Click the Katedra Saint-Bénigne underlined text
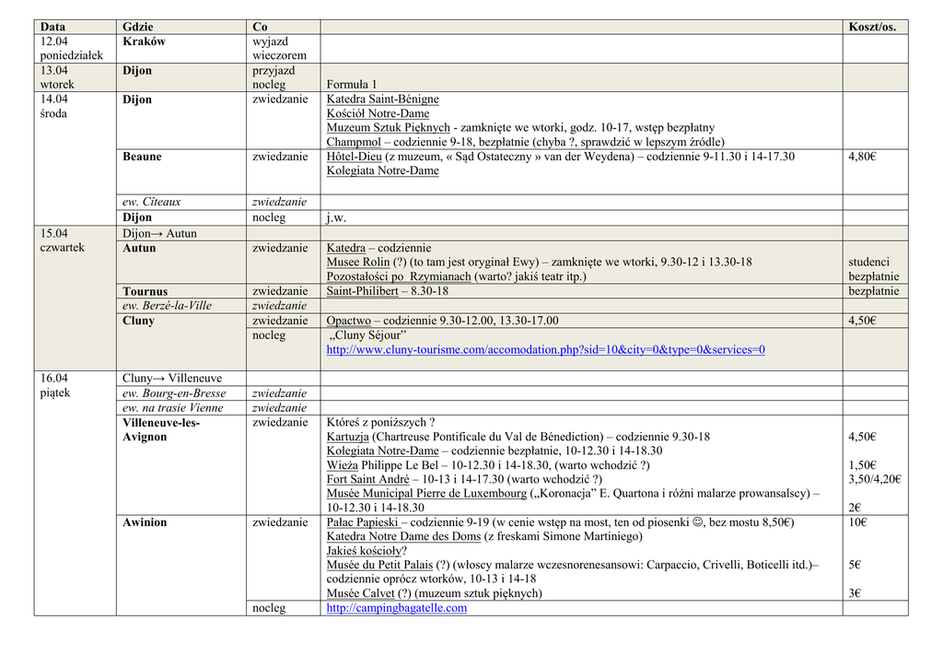 pyautogui.click(x=382, y=99)
